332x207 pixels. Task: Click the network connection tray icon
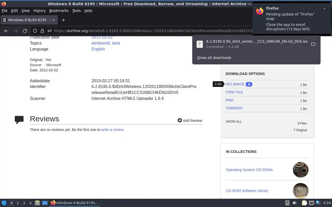click(x=312, y=203)
